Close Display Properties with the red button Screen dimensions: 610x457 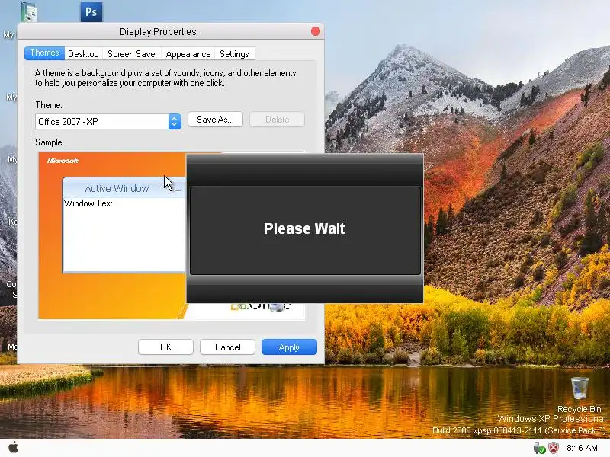316,31
